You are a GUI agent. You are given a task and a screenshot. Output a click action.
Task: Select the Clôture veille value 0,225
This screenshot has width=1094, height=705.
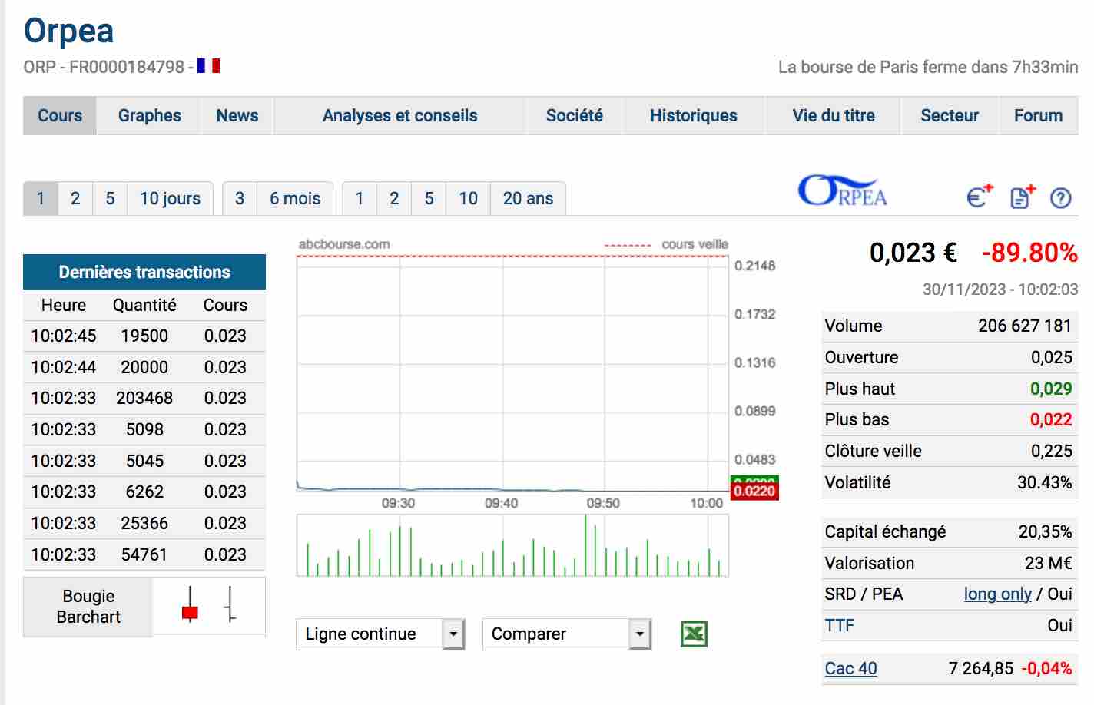[x=1052, y=451]
